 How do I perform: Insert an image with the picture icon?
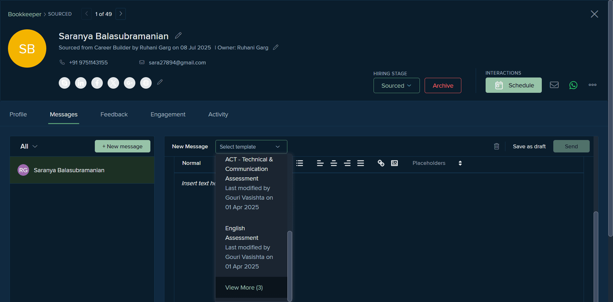tap(395, 163)
